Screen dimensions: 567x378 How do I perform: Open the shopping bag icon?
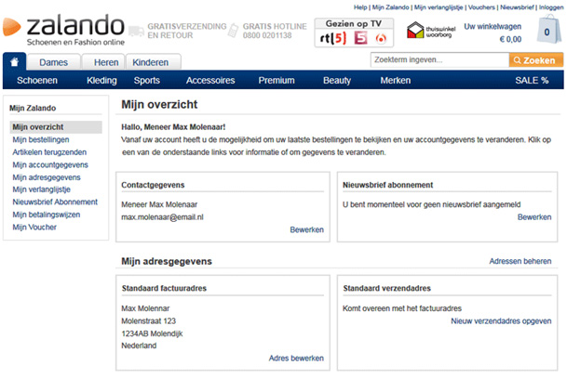pos(548,30)
